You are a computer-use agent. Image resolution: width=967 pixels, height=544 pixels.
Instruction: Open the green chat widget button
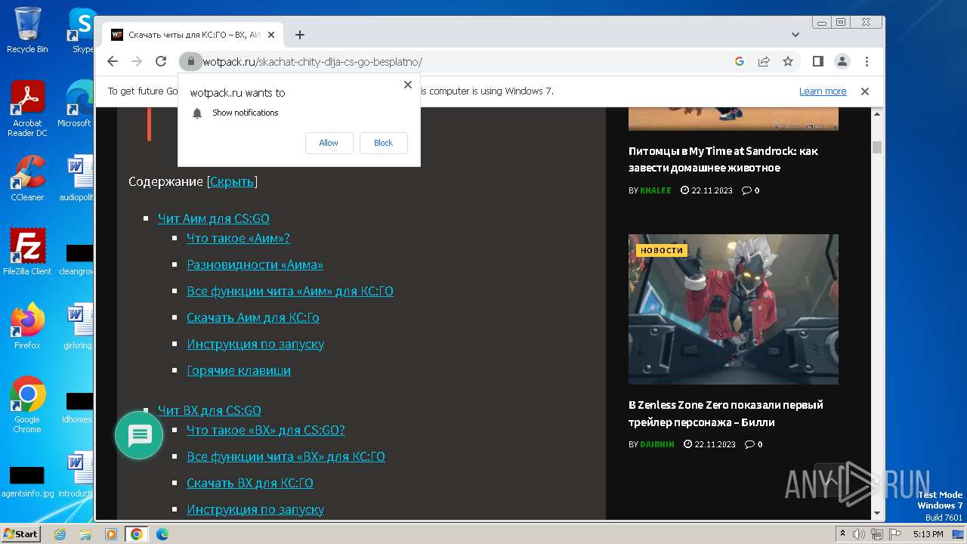click(139, 435)
